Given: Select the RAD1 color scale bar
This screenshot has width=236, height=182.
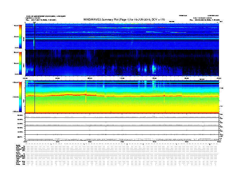Looking at the screenshot, I should [20, 63].
